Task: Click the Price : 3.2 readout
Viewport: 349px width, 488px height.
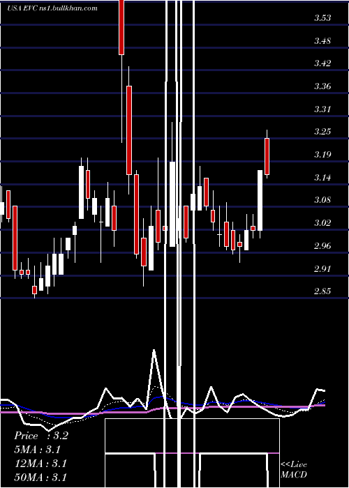Action: [40, 436]
